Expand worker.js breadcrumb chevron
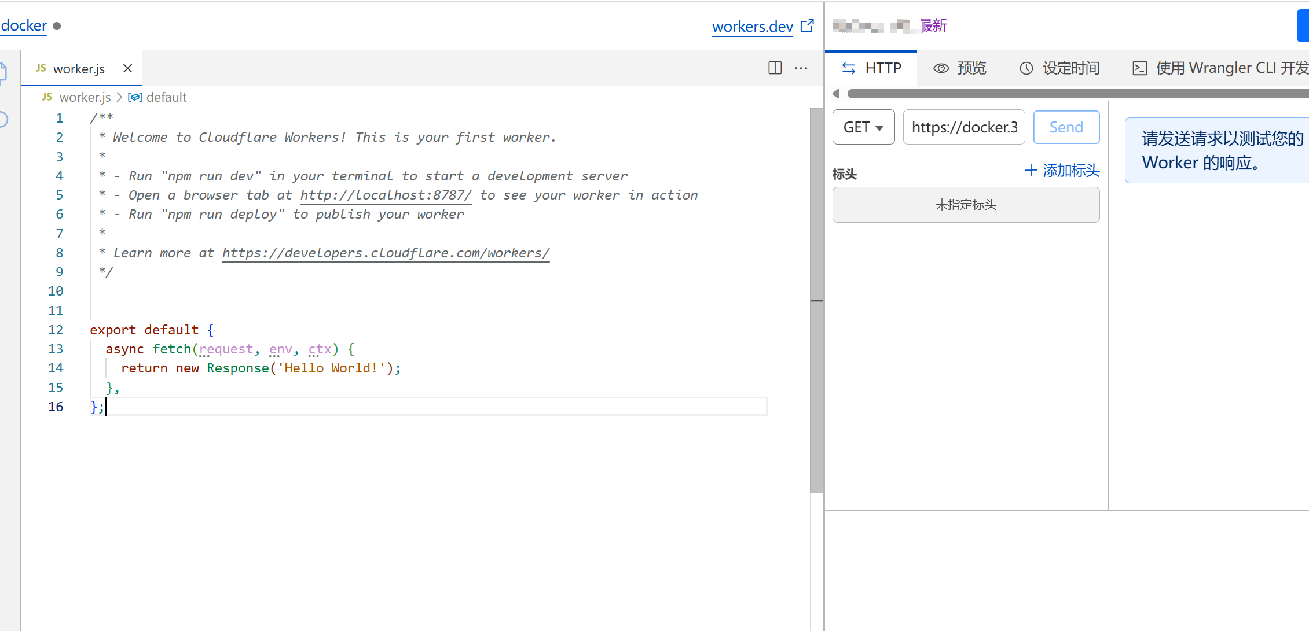 click(119, 97)
